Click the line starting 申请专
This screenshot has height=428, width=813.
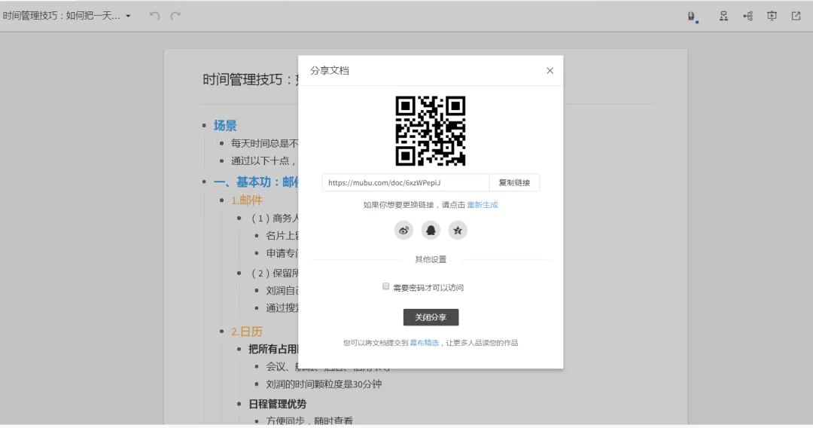pyautogui.click(x=282, y=253)
